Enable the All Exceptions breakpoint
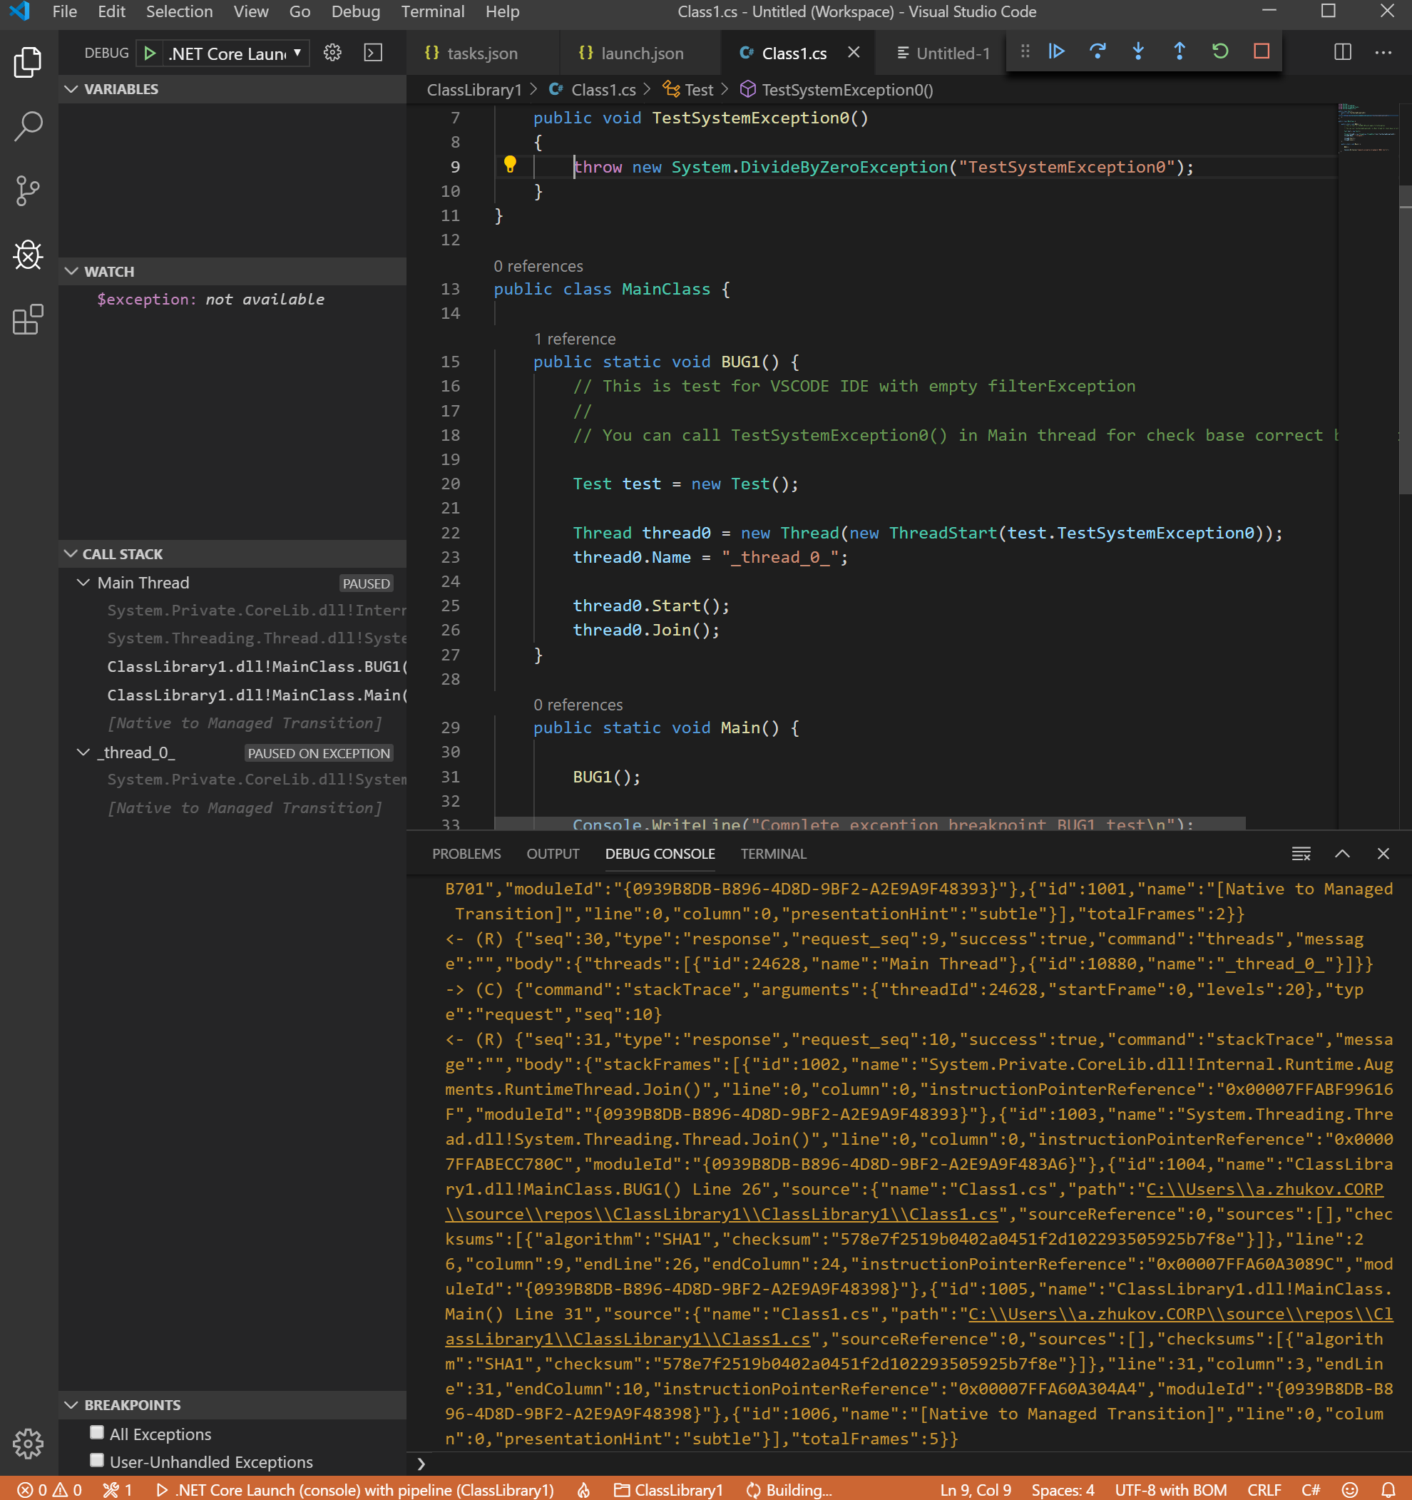The height and width of the screenshot is (1500, 1412). pyautogui.click(x=96, y=1433)
